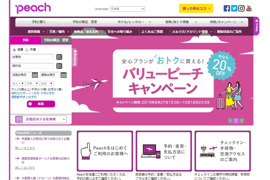
Task: Open 予約・変更・支払方法について card
Action: [164, 151]
